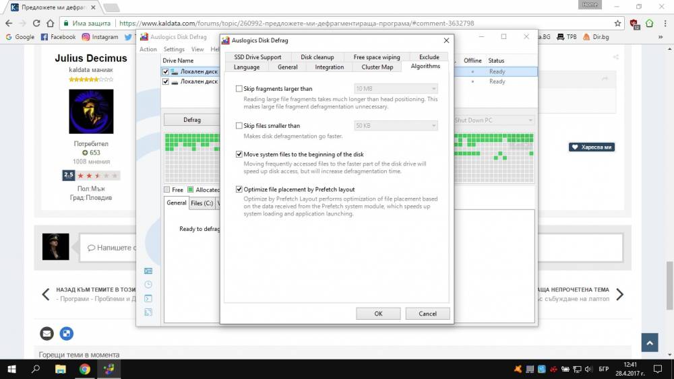Click the email share round icon
Screen dimensions: 674x379
47,333
